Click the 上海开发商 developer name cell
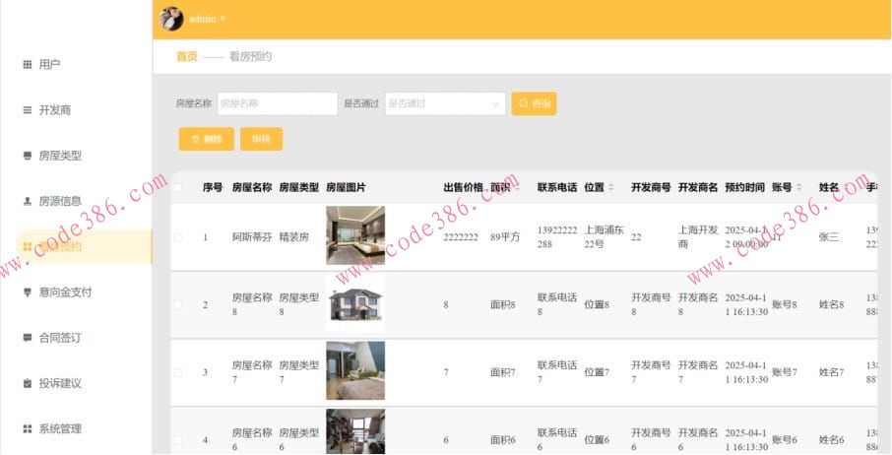892x455 pixels. tap(698, 237)
